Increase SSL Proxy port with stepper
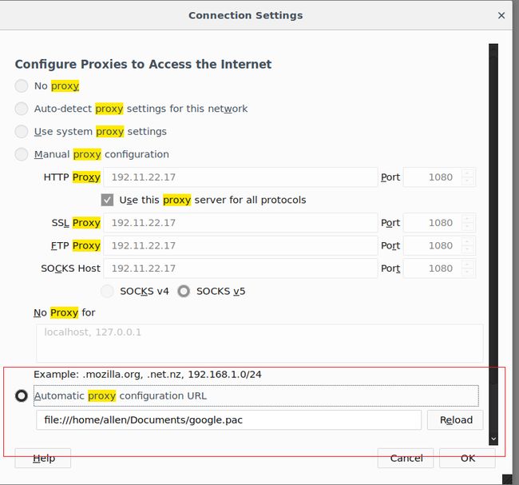Screen dimensions: 519x485 point(467,219)
